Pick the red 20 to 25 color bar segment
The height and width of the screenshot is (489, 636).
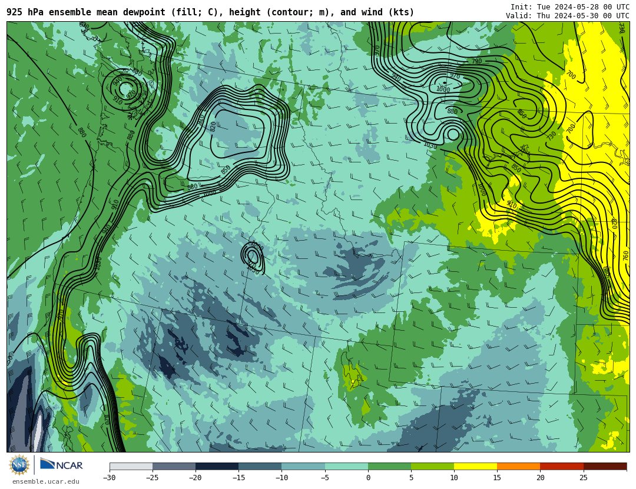[562, 466]
